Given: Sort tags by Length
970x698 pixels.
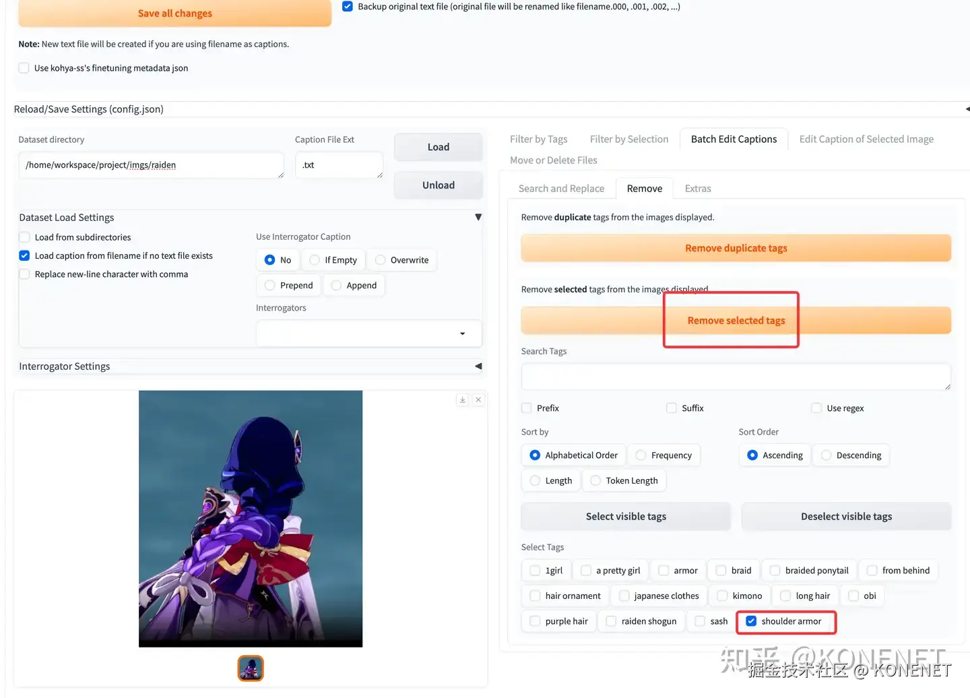Looking at the screenshot, I should click(x=550, y=481).
